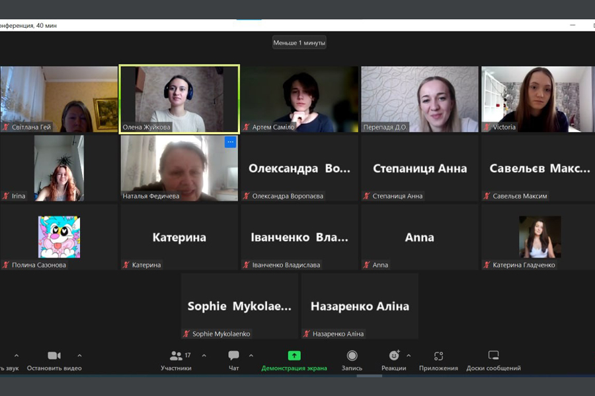This screenshot has width=595, height=396.
Task: Click the Приложения label text
Action: (439, 368)
